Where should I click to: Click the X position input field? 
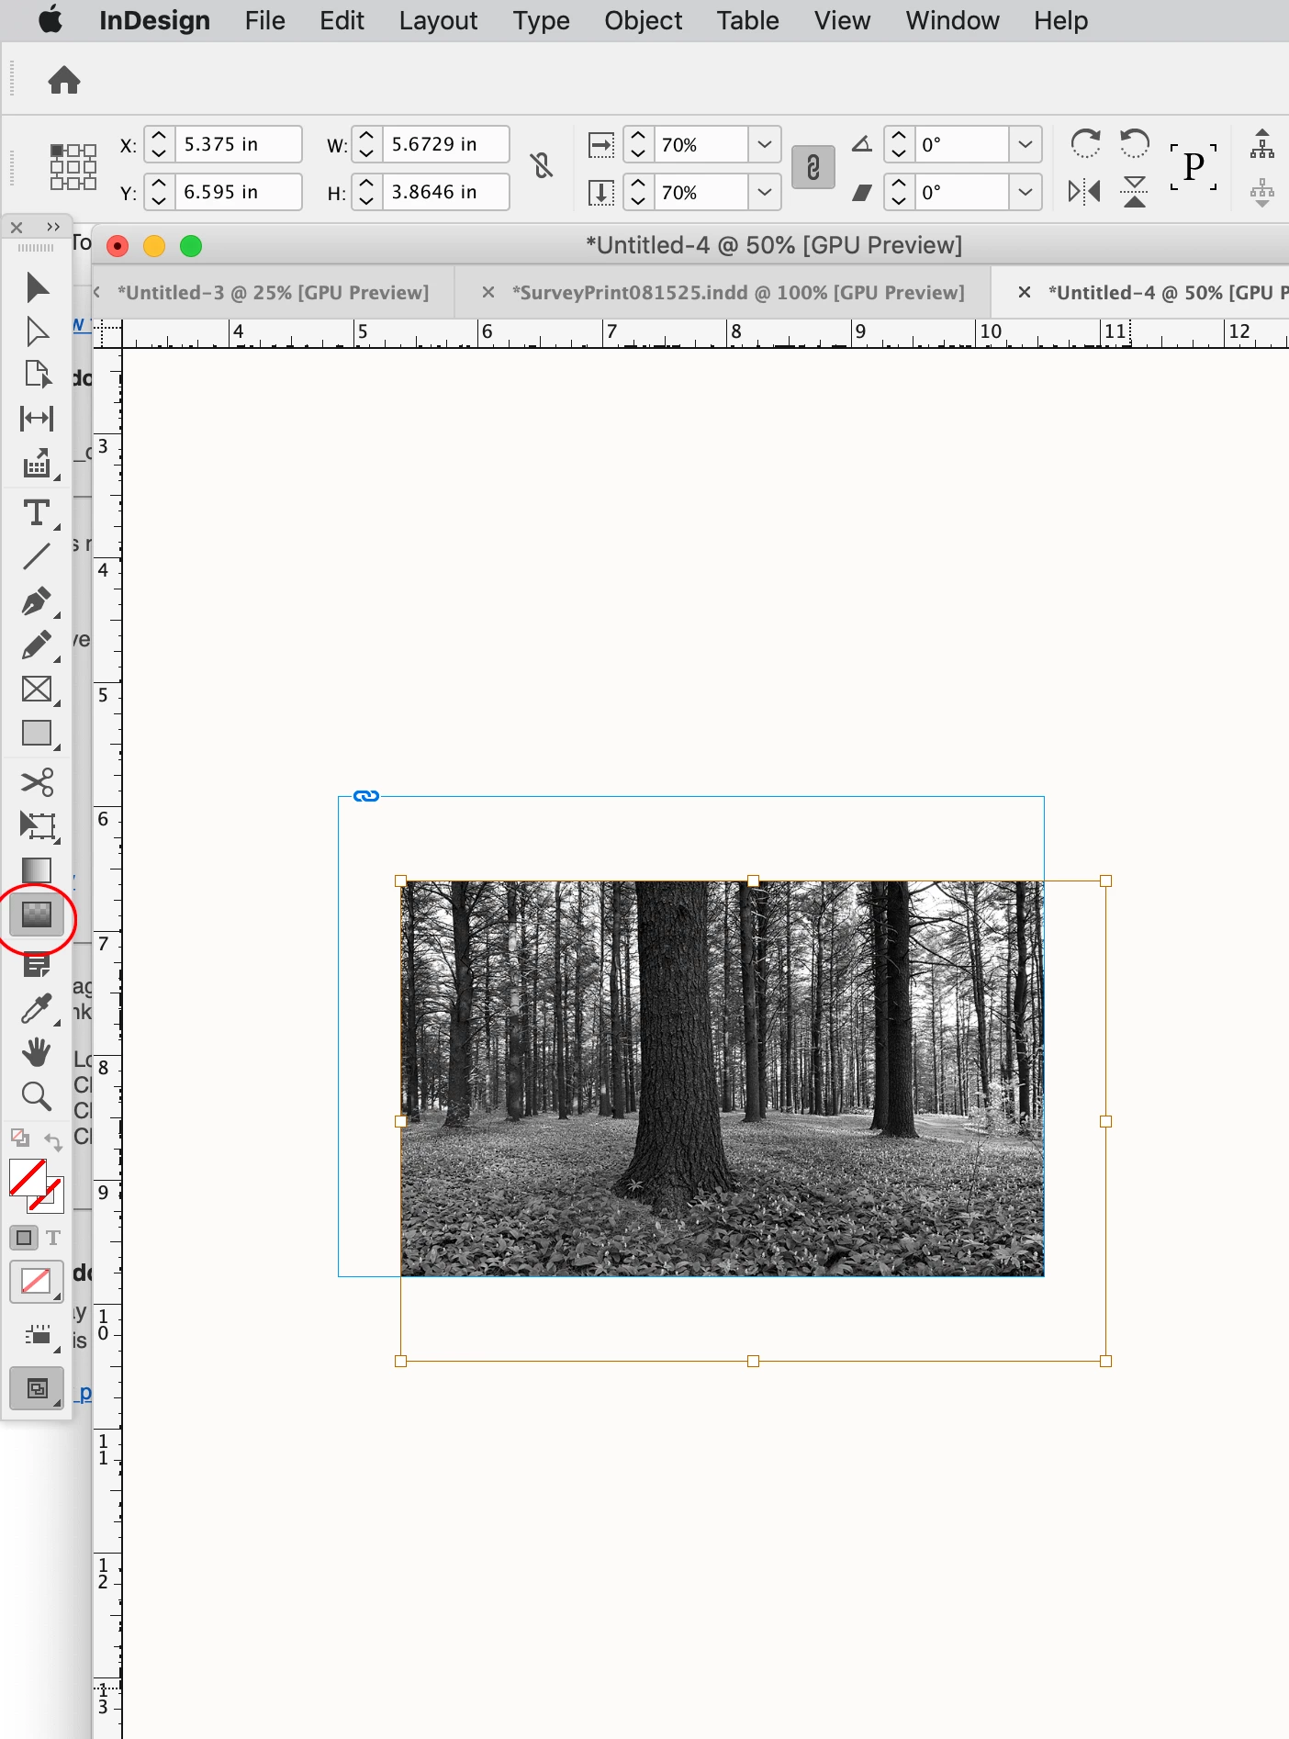(x=239, y=144)
